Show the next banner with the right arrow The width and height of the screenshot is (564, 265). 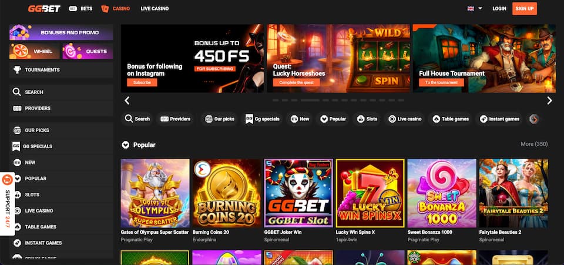[549, 100]
